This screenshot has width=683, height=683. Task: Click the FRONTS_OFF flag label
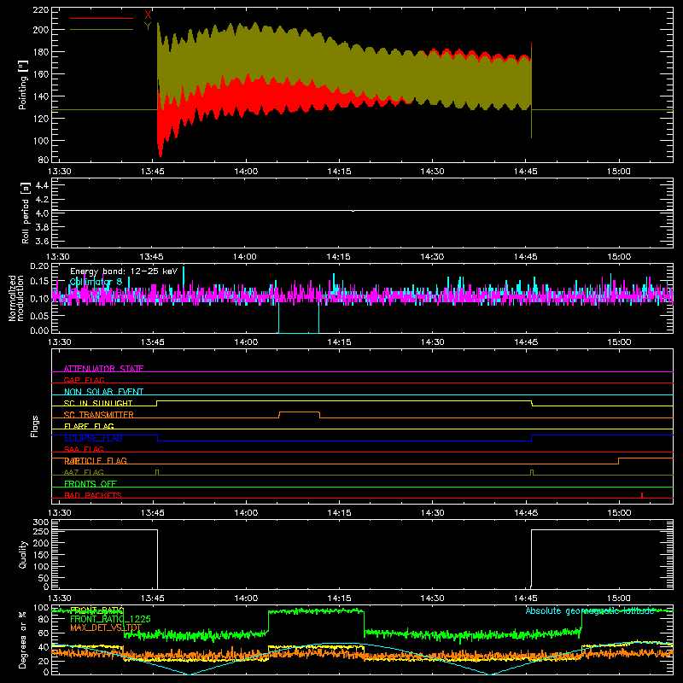[x=90, y=483]
